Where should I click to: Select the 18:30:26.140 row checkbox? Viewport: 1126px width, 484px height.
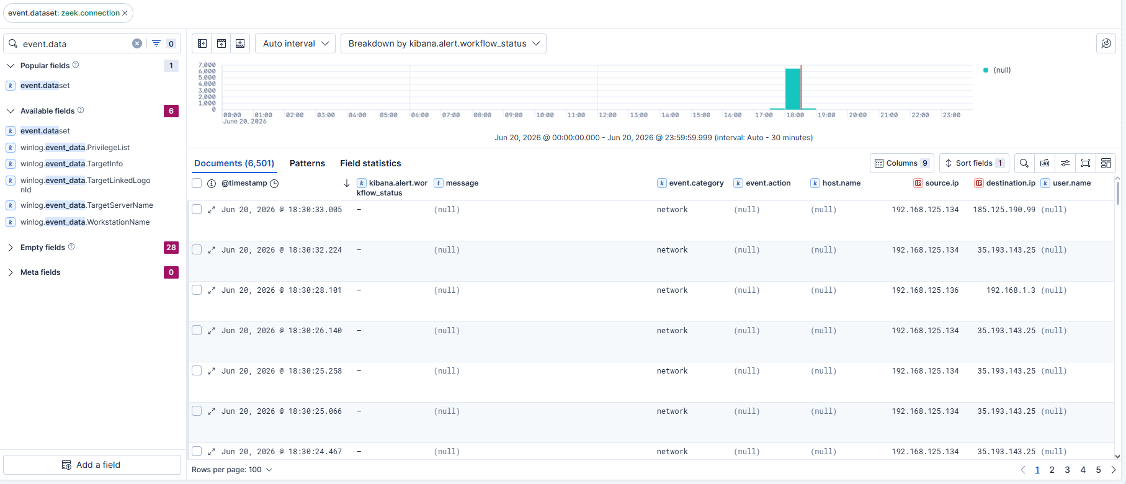pos(197,330)
